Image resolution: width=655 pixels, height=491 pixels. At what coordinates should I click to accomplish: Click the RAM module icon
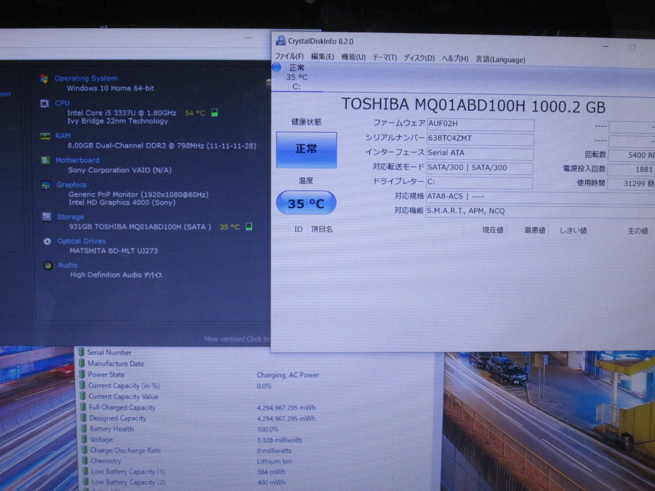(45, 136)
